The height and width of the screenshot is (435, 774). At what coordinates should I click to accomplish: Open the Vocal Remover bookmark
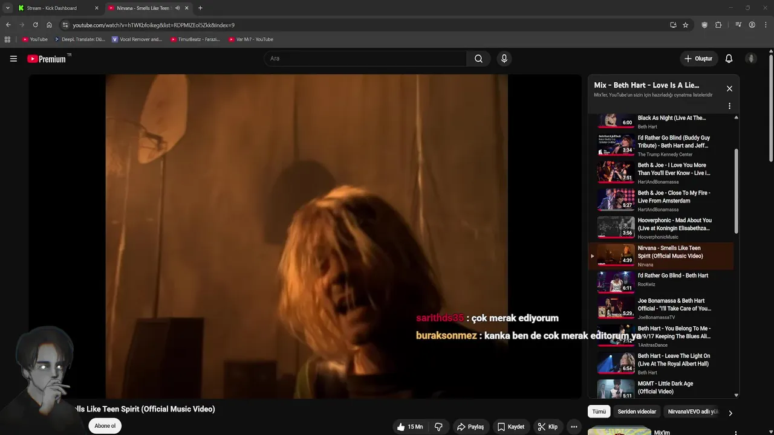pos(137,39)
